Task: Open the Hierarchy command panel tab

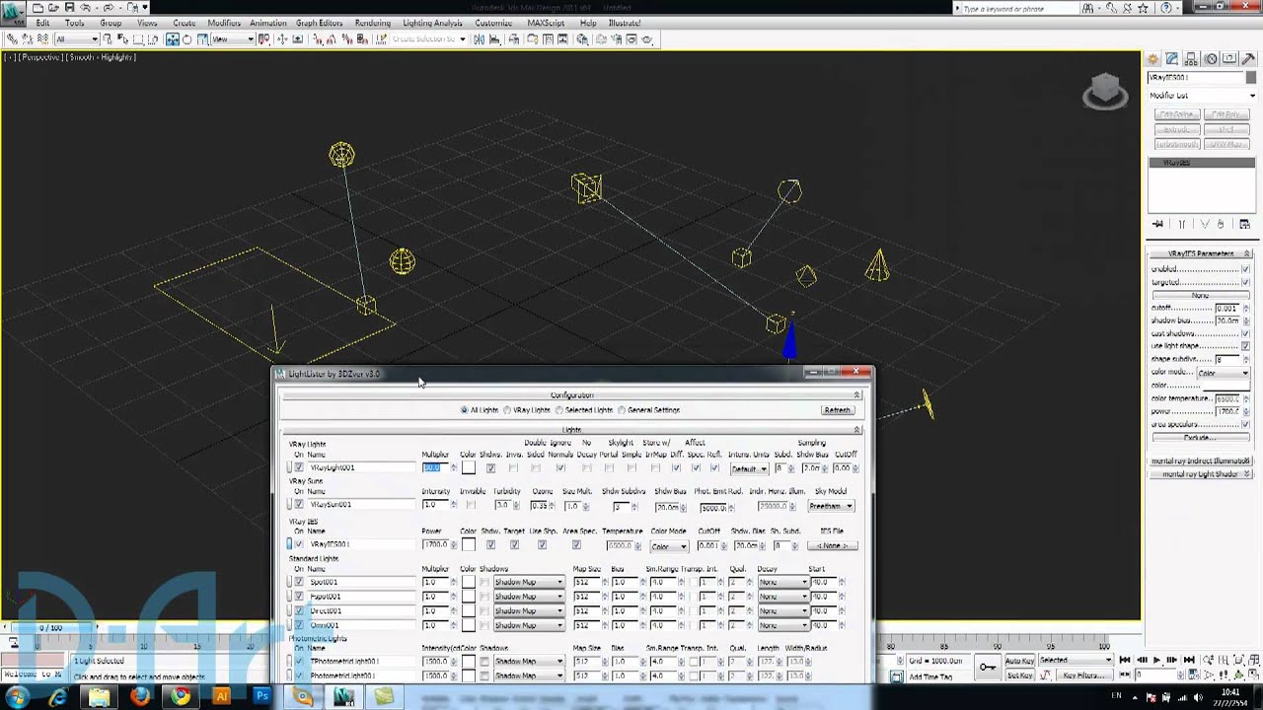Action: 1191,59
